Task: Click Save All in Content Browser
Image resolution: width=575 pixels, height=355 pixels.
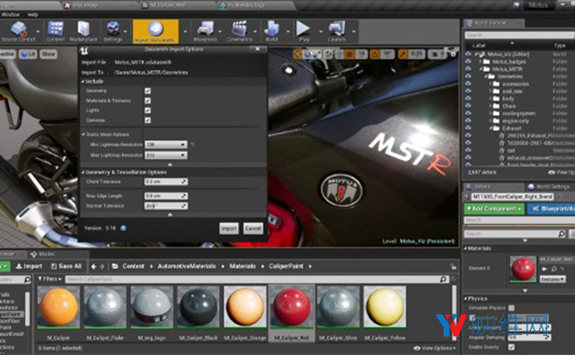Action: point(66,267)
